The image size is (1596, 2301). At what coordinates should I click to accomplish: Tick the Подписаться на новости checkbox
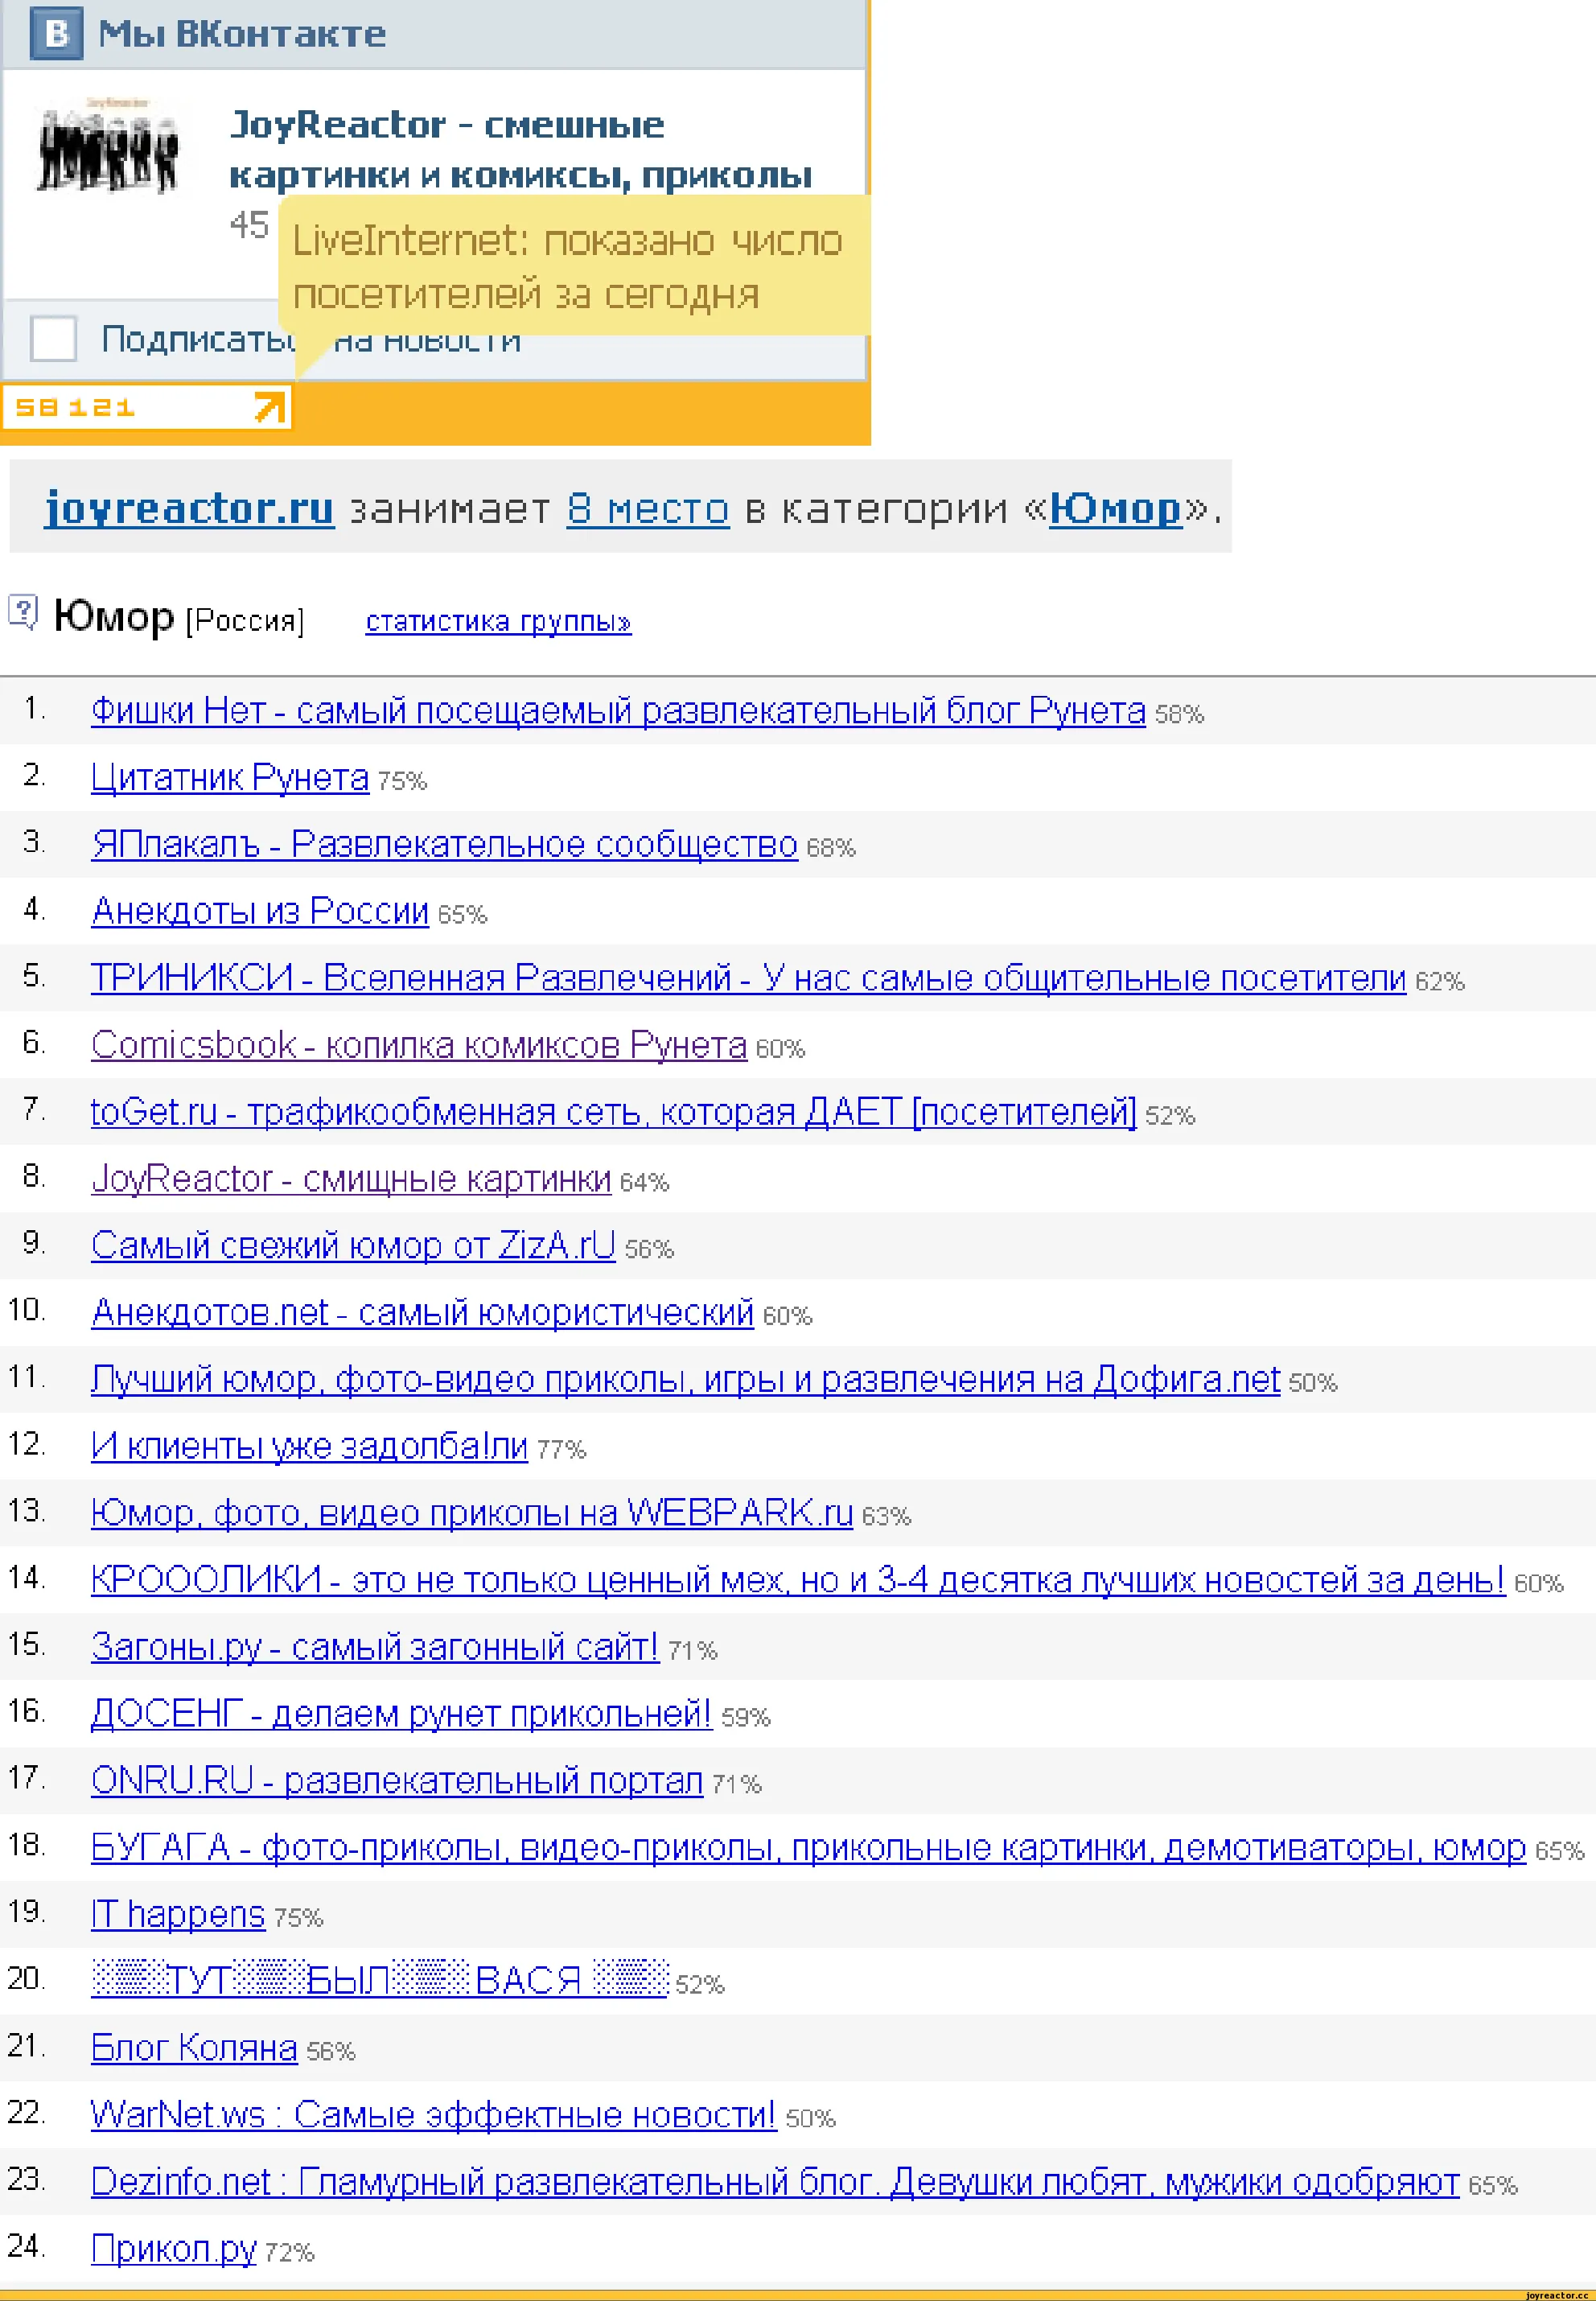53,338
